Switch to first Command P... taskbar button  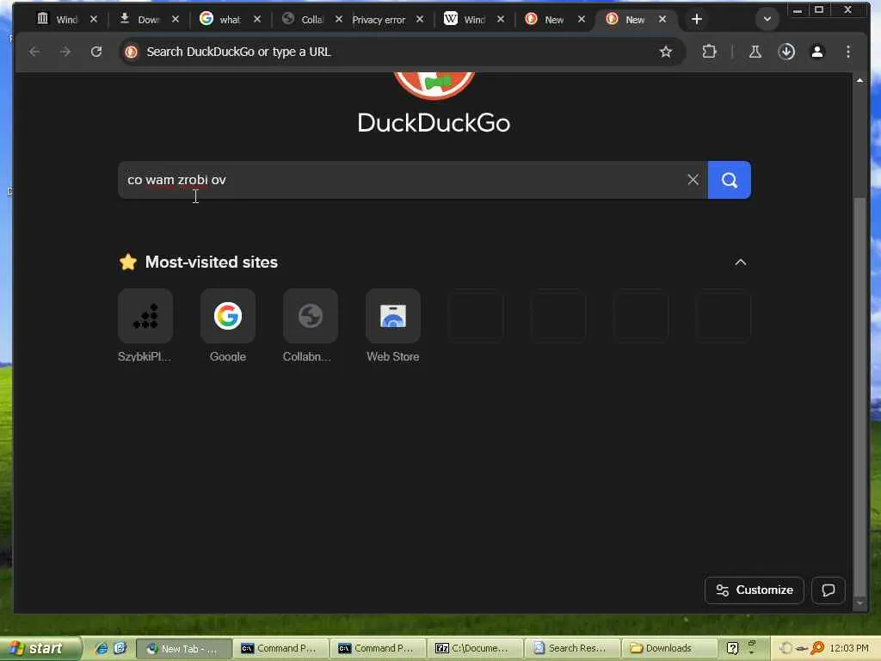[281, 649]
